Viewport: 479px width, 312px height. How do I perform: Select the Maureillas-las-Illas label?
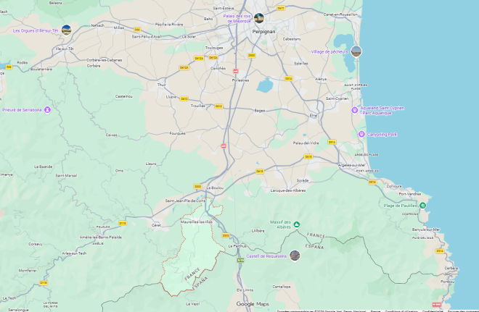[x=197, y=222]
